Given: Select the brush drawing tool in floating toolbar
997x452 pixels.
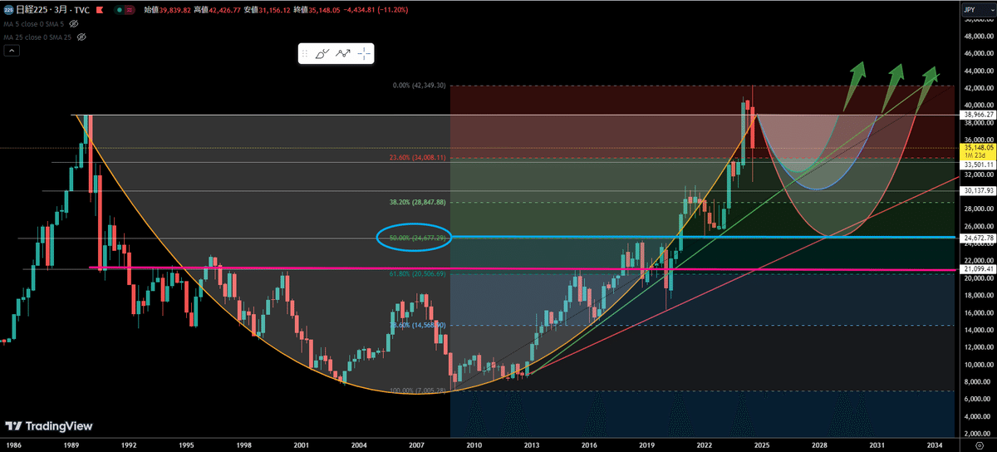Looking at the screenshot, I should tap(323, 54).
